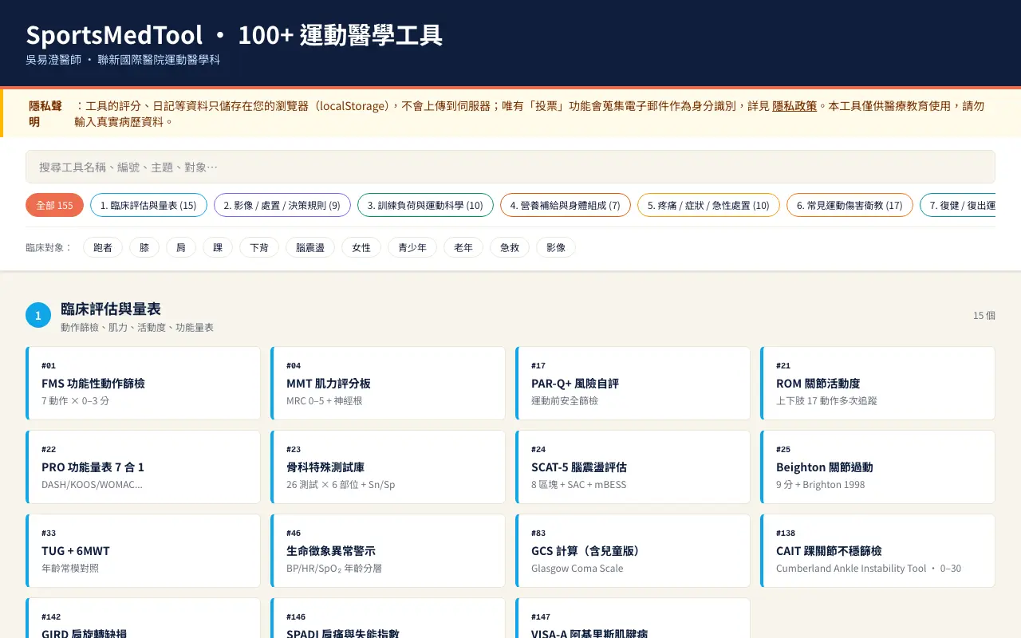Open ROM 關節活動度 tool card

click(x=878, y=383)
